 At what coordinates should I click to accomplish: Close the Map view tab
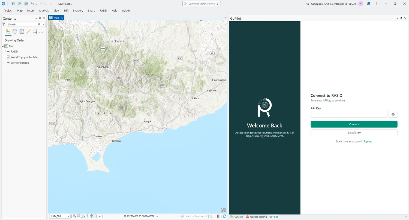(62, 17)
